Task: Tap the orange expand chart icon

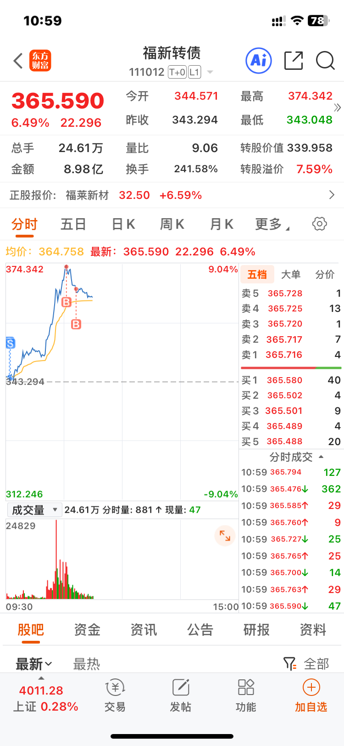Action: [225, 536]
